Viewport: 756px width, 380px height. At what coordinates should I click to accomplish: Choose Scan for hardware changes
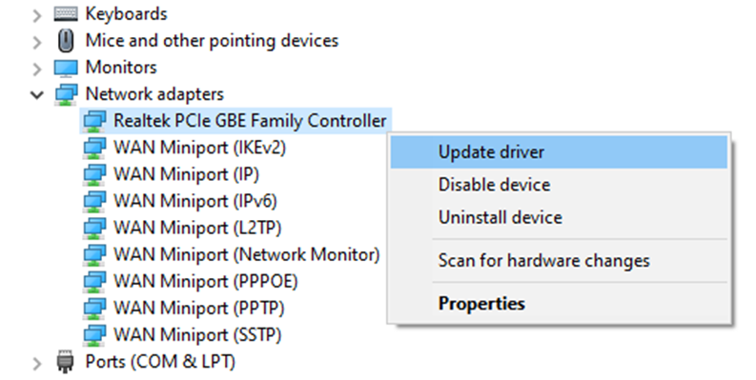[559, 261]
